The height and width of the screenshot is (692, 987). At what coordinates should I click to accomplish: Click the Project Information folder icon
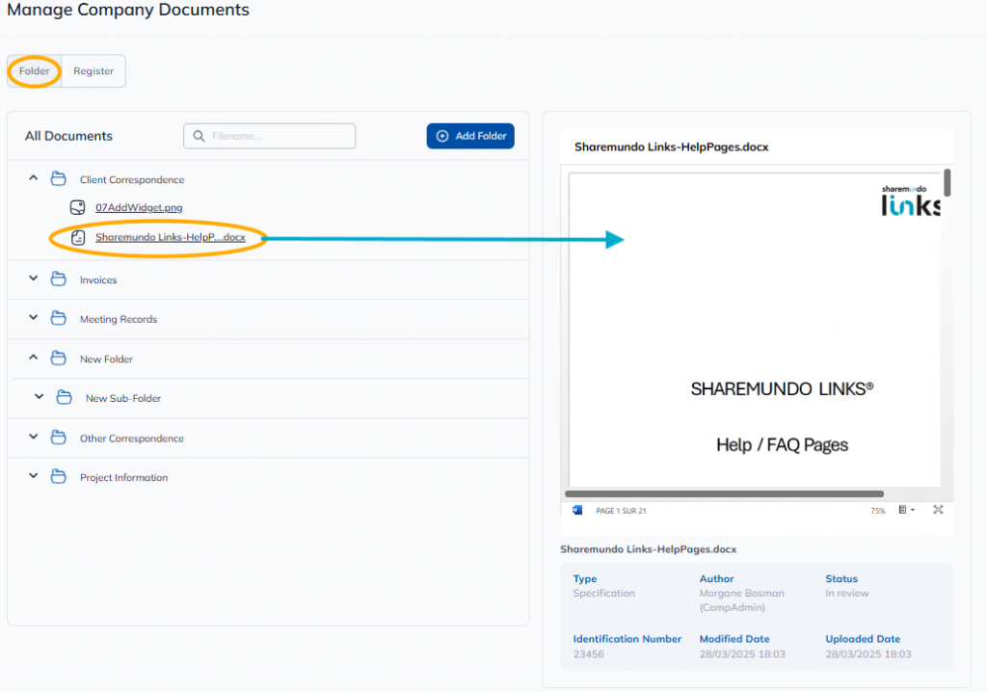click(x=59, y=477)
